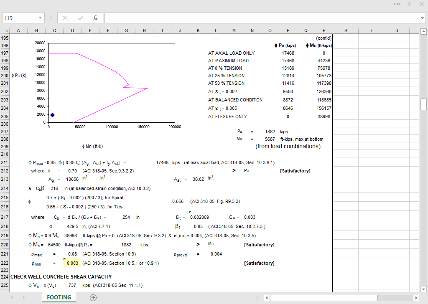Image resolution: width=428 pixels, height=304 pixels.
Task: Select column A header
Action: (18, 30)
